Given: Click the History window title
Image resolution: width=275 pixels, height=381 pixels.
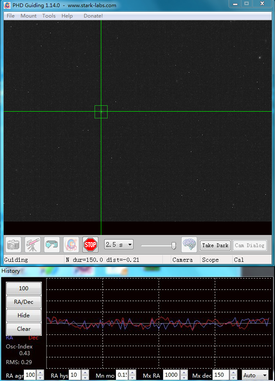Looking at the screenshot, I should point(10,271).
